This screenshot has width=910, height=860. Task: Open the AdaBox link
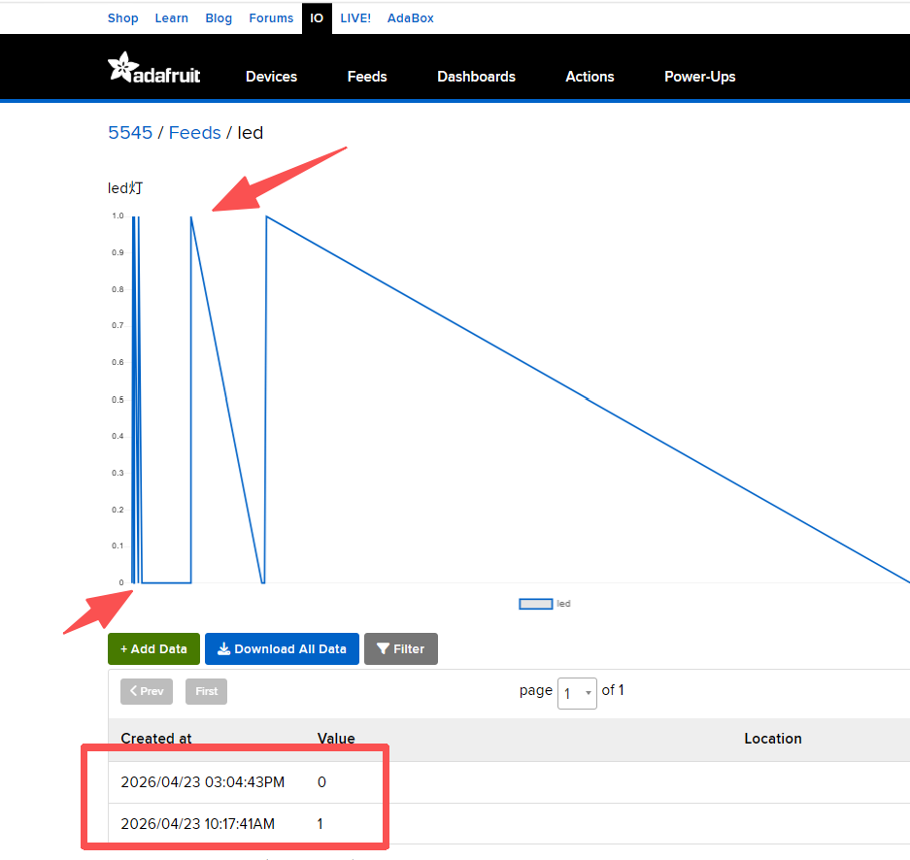tap(410, 18)
